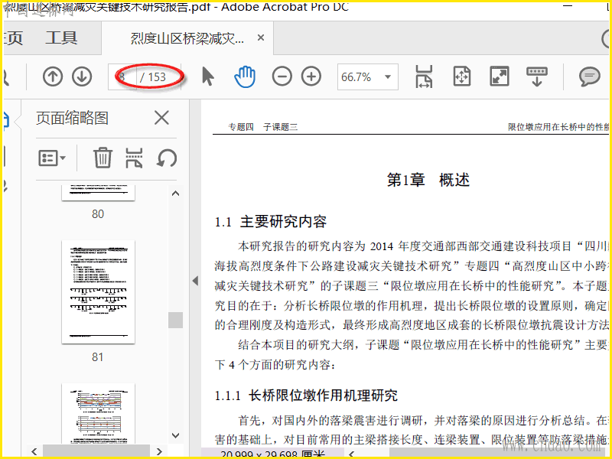Click the 第1章 概述 chapter heading

pyautogui.click(x=428, y=180)
